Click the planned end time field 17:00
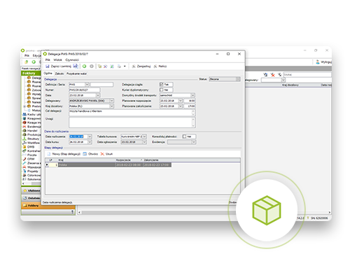 pos(190,106)
